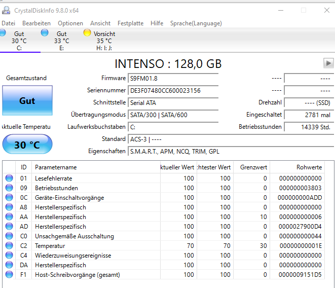Click the status orb for Geräte-Einschaltvorgänge row

point(9,197)
